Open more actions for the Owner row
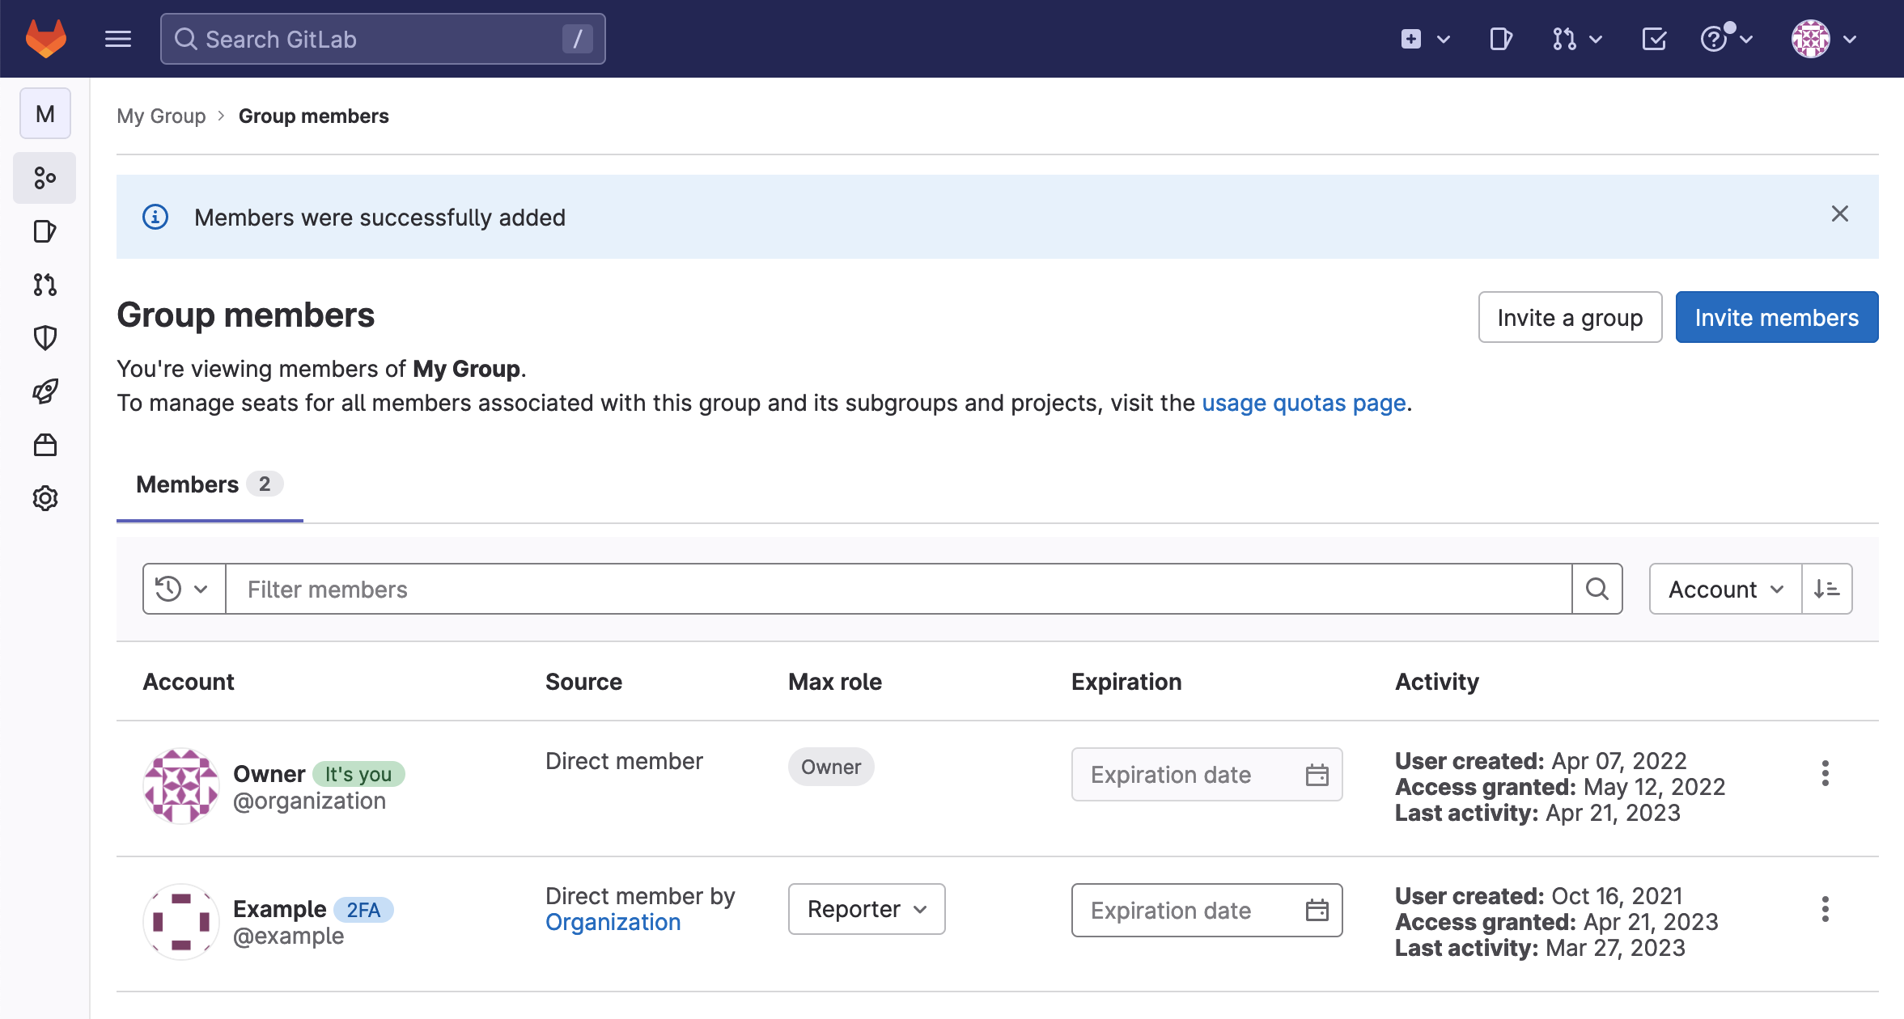This screenshot has height=1019, width=1904. coord(1825,774)
